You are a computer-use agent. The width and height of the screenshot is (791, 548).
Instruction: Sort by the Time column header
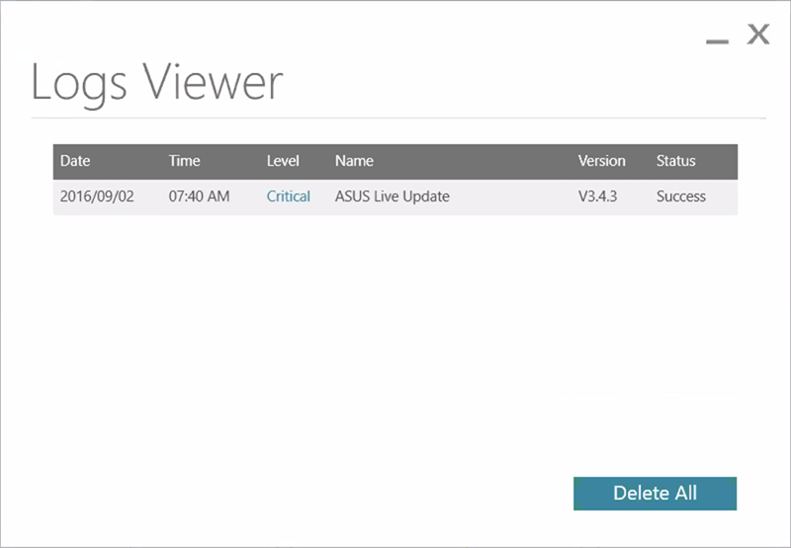pyautogui.click(x=184, y=161)
